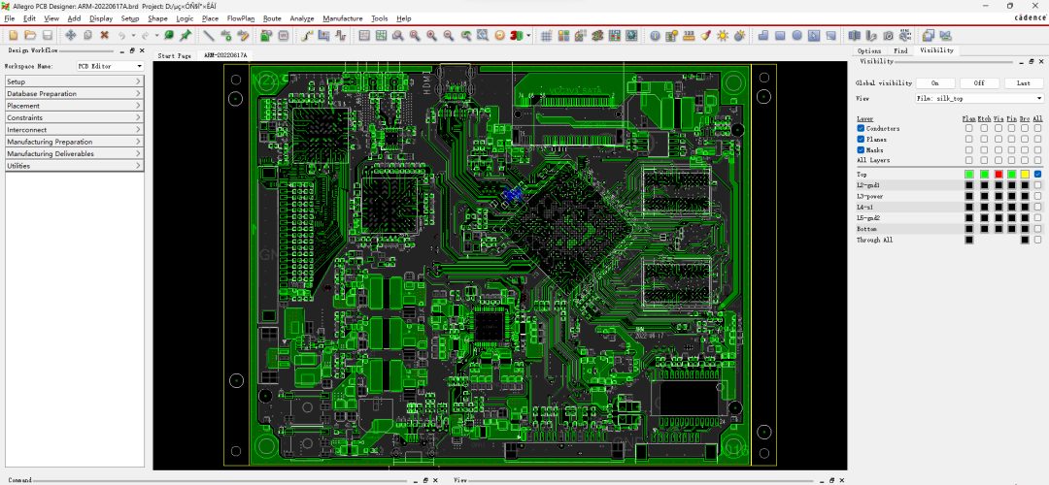Screen dimensions: 1049x485
Task: Select the Edit Text pencil icon
Action: tap(244, 36)
